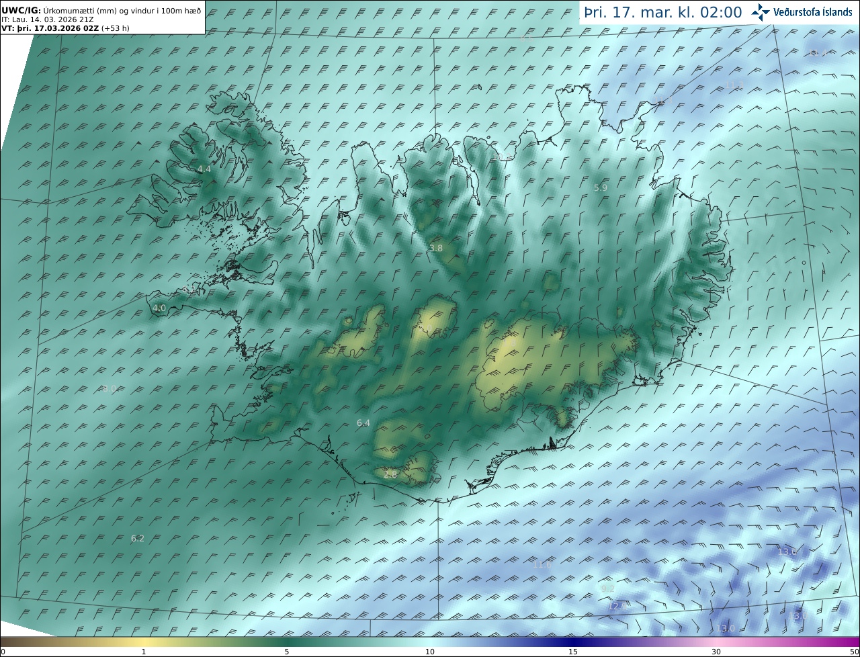Click the date header Þri. 17. mar. kl. 02:00
860x657 pixels.
point(662,12)
